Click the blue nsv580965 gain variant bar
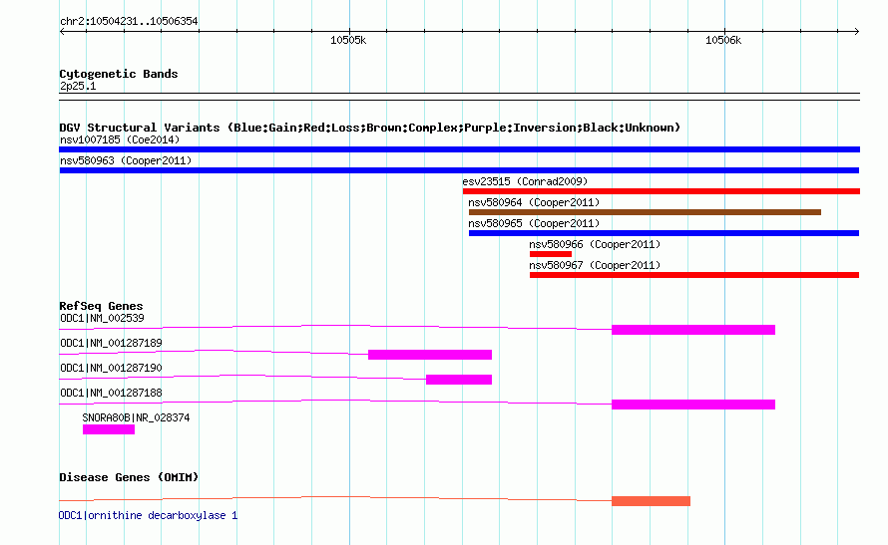 coord(664,233)
